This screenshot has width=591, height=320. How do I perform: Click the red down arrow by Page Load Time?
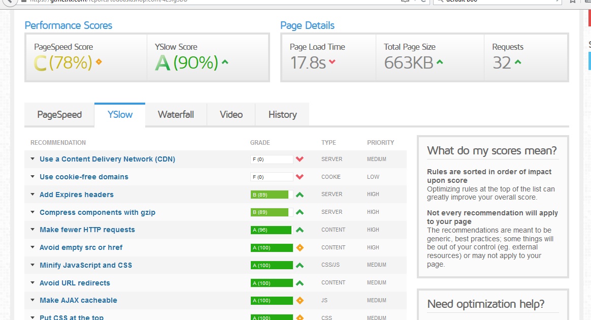tap(332, 62)
